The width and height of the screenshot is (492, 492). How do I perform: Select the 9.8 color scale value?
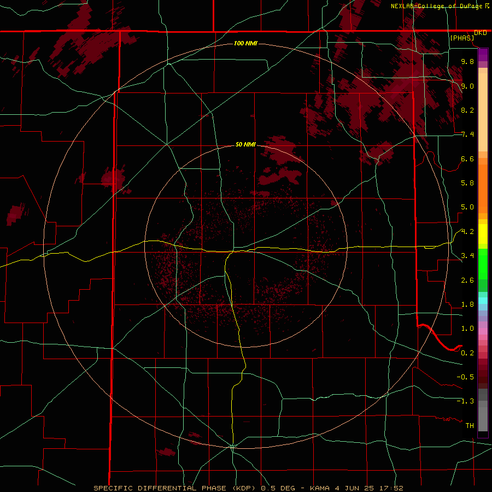(x=467, y=61)
